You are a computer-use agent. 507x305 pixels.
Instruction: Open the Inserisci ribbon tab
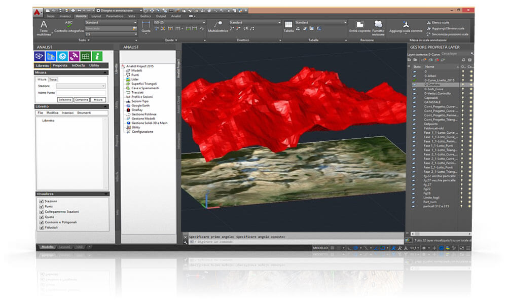(65, 16)
